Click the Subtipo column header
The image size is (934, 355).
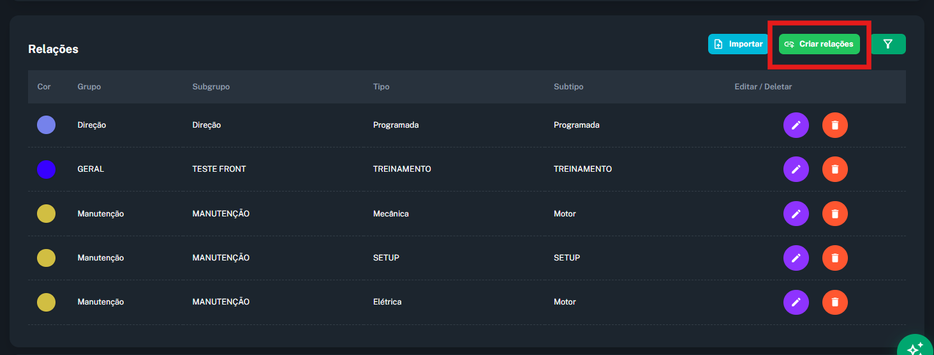568,87
